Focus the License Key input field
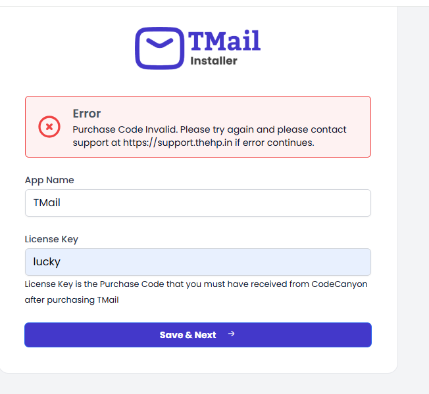Image resolution: width=429 pixels, height=394 pixels. click(x=197, y=262)
